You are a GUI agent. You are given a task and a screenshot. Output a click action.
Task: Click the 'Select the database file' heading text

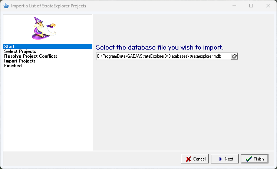tap(159, 47)
